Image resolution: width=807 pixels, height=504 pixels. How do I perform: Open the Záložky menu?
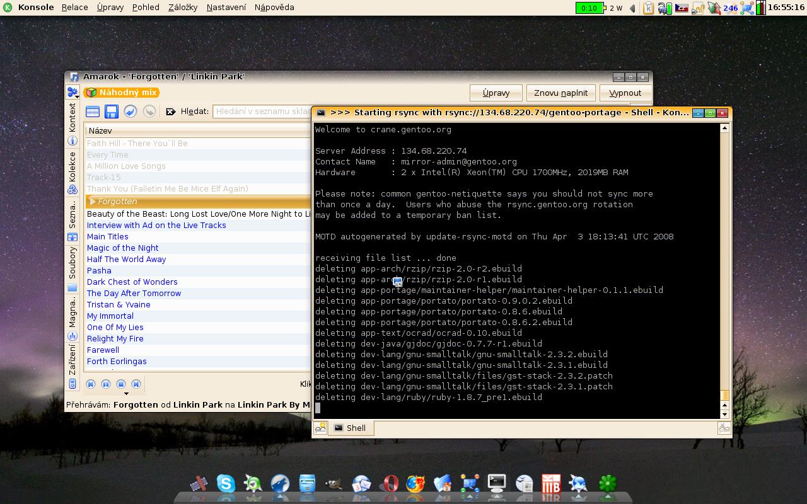coord(183,8)
